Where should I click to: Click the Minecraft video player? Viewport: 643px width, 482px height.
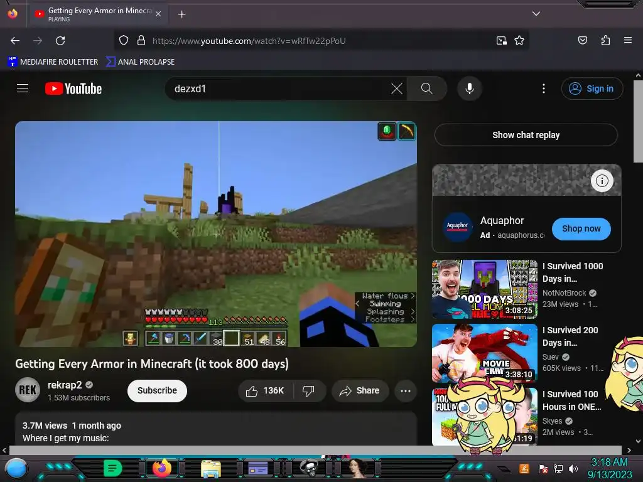(216, 234)
